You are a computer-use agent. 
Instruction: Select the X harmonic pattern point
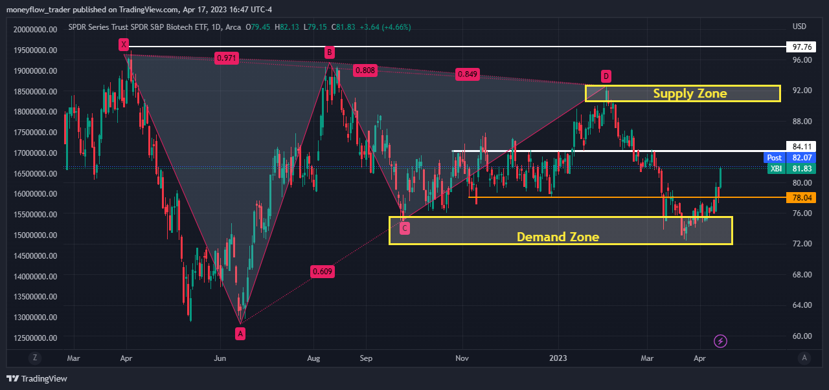(123, 44)
